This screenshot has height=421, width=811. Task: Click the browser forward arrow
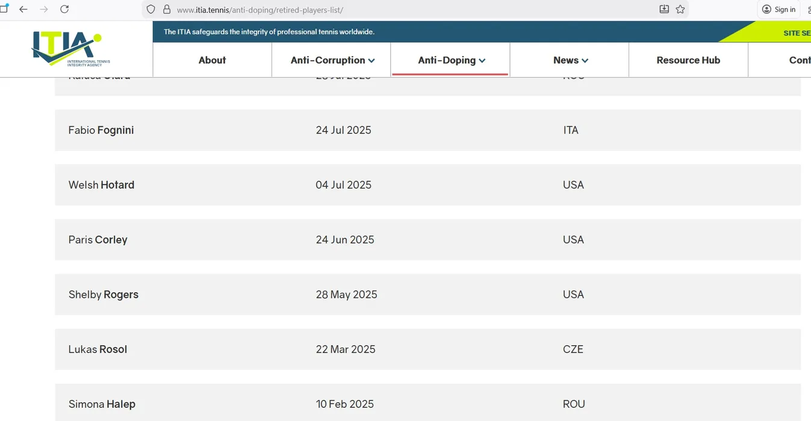coord(44,9)
